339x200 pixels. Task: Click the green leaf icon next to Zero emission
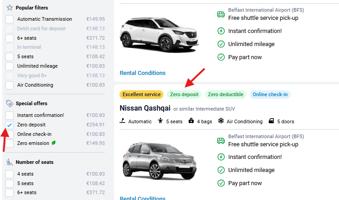point(53,143)
